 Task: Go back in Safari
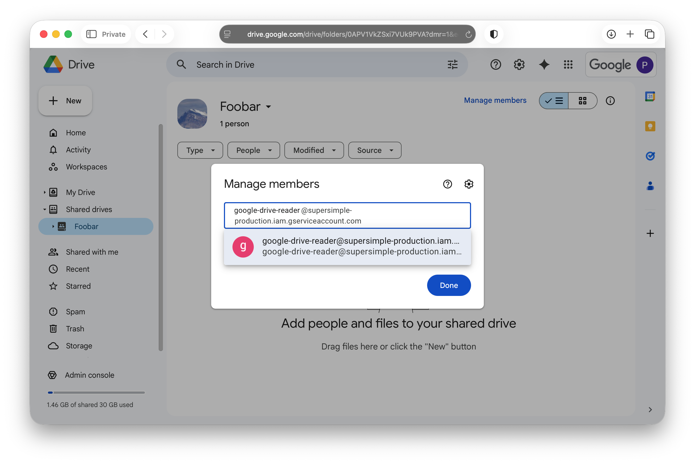145,34
